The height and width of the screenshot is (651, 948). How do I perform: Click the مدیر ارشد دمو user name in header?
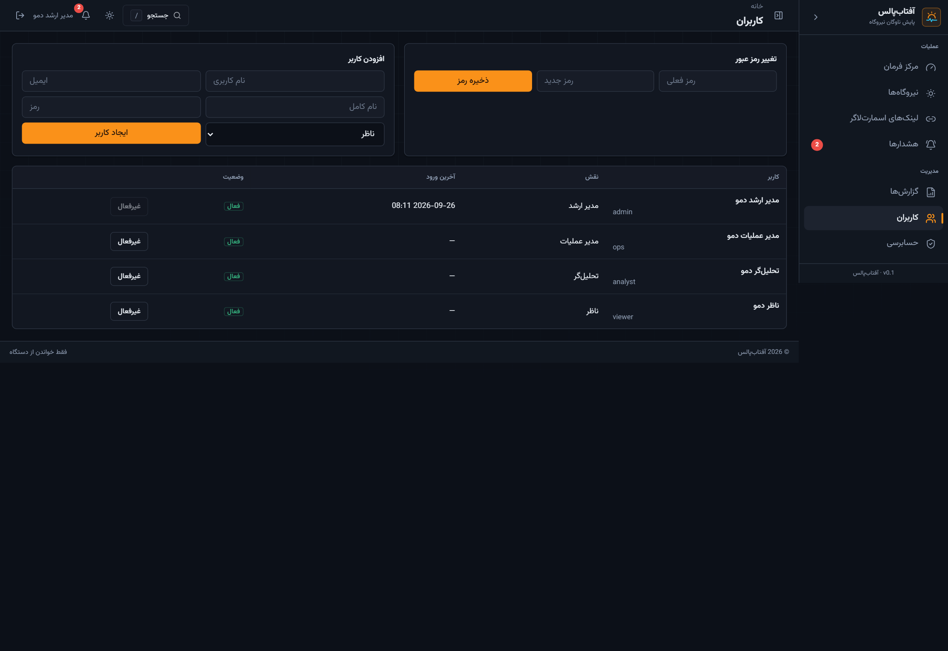coord(53,15)
